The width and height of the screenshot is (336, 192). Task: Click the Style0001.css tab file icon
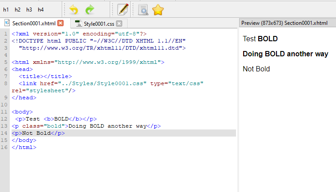tap(78, 23)
